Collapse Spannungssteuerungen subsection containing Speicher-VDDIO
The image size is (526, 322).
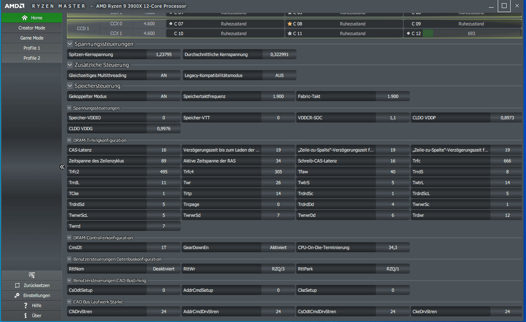click(70, 108)
